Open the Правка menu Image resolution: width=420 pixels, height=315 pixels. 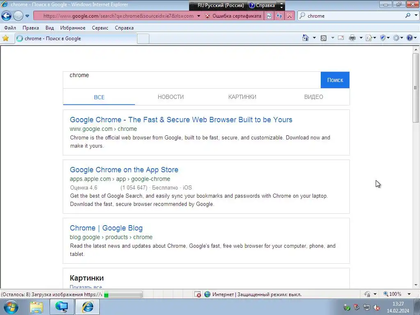(30, 28)
